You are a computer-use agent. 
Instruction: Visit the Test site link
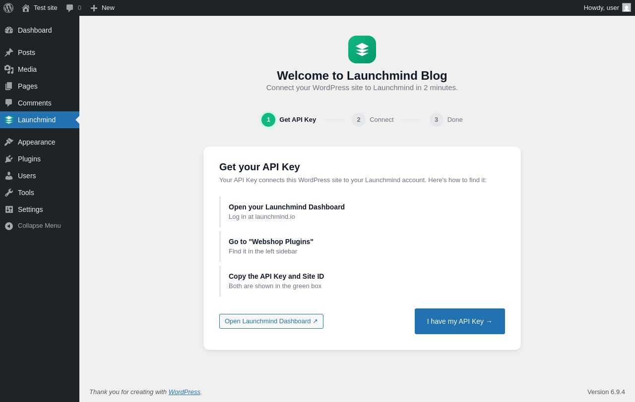coord(40,8)
